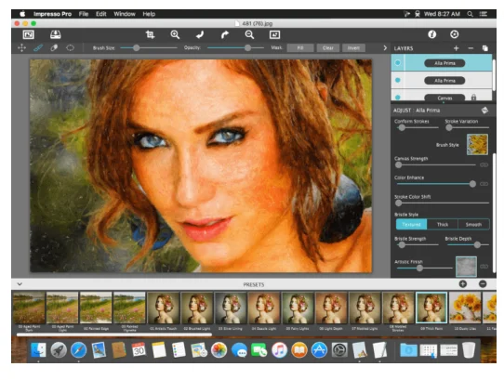Toggle visibility of the Canvas layer

pos(398,97)
